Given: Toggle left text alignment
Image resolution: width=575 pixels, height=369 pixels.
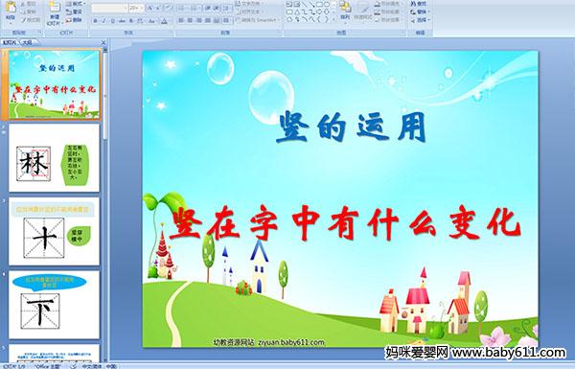Looking at the screenshot, I should point(181,20).
